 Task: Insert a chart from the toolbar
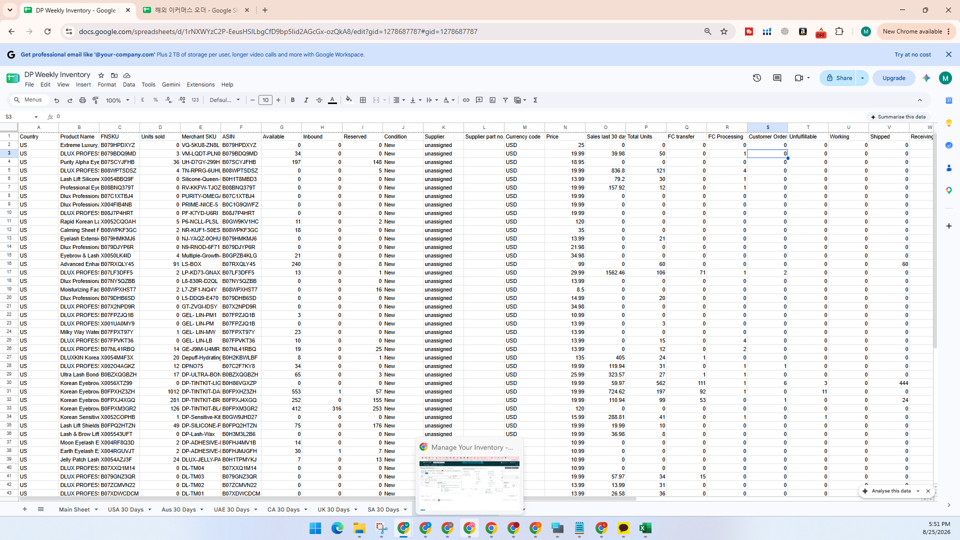[x=492, y=100]
